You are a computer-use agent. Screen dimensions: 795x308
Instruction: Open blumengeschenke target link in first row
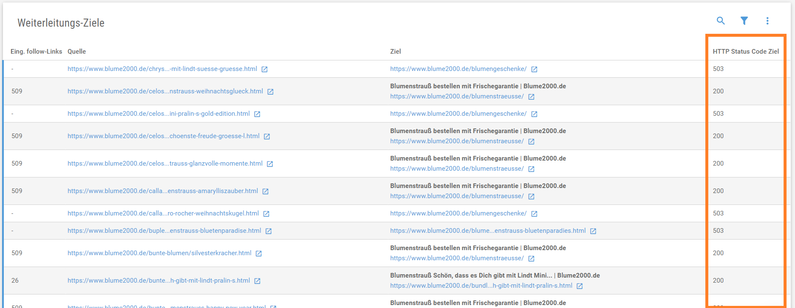pos(458,69)
